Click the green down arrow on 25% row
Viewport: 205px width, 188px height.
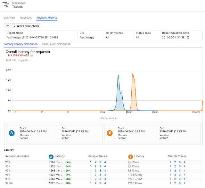[x=62, y=162]
